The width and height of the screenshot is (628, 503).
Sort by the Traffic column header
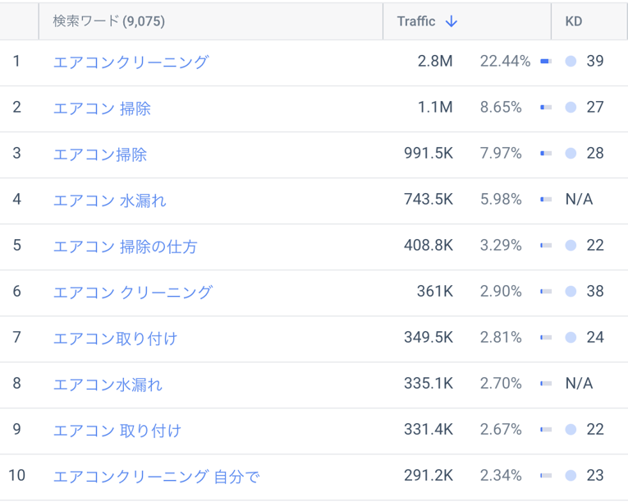[416, 22]
